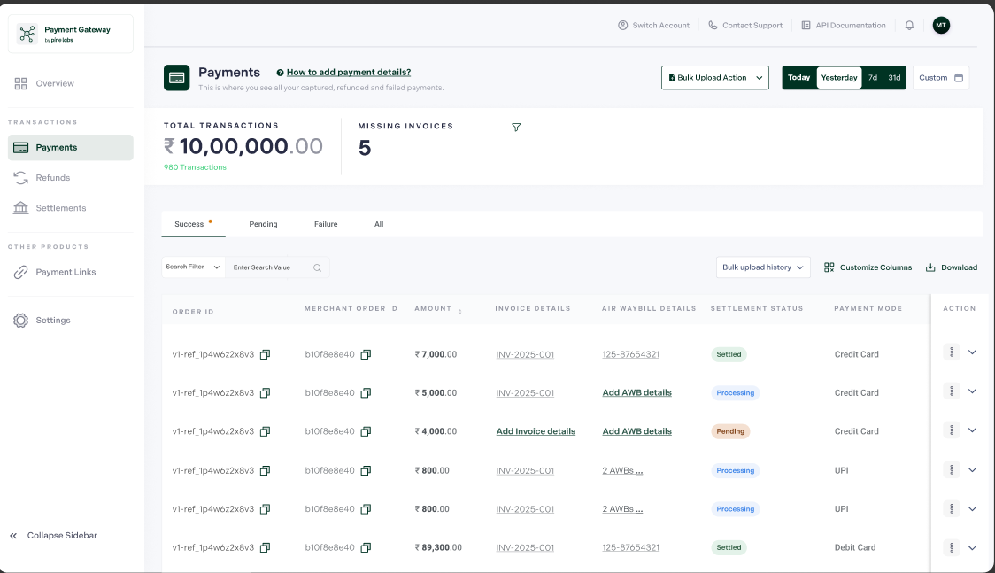Open How to add payment details link

(349, 73)
